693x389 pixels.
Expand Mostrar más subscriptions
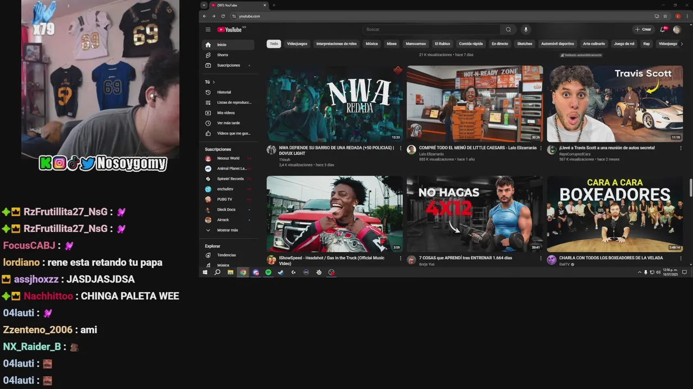pos(228,230)
